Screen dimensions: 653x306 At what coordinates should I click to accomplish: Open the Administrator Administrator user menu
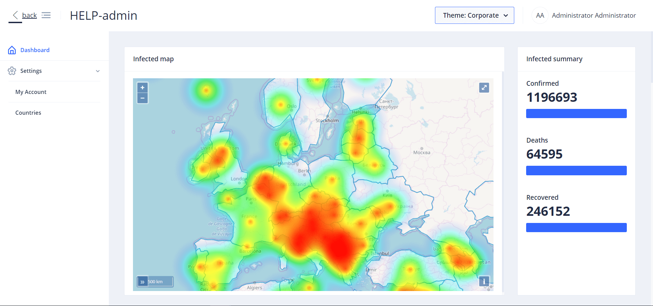(594, 15)
